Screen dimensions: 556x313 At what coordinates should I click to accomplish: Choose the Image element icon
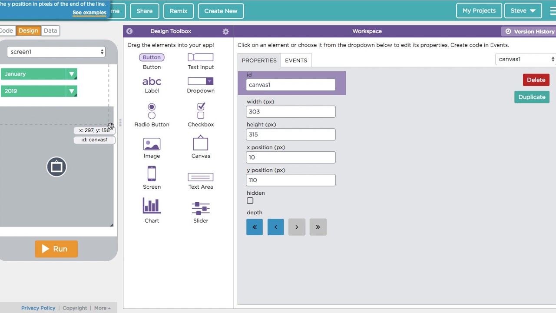point(152,144)
